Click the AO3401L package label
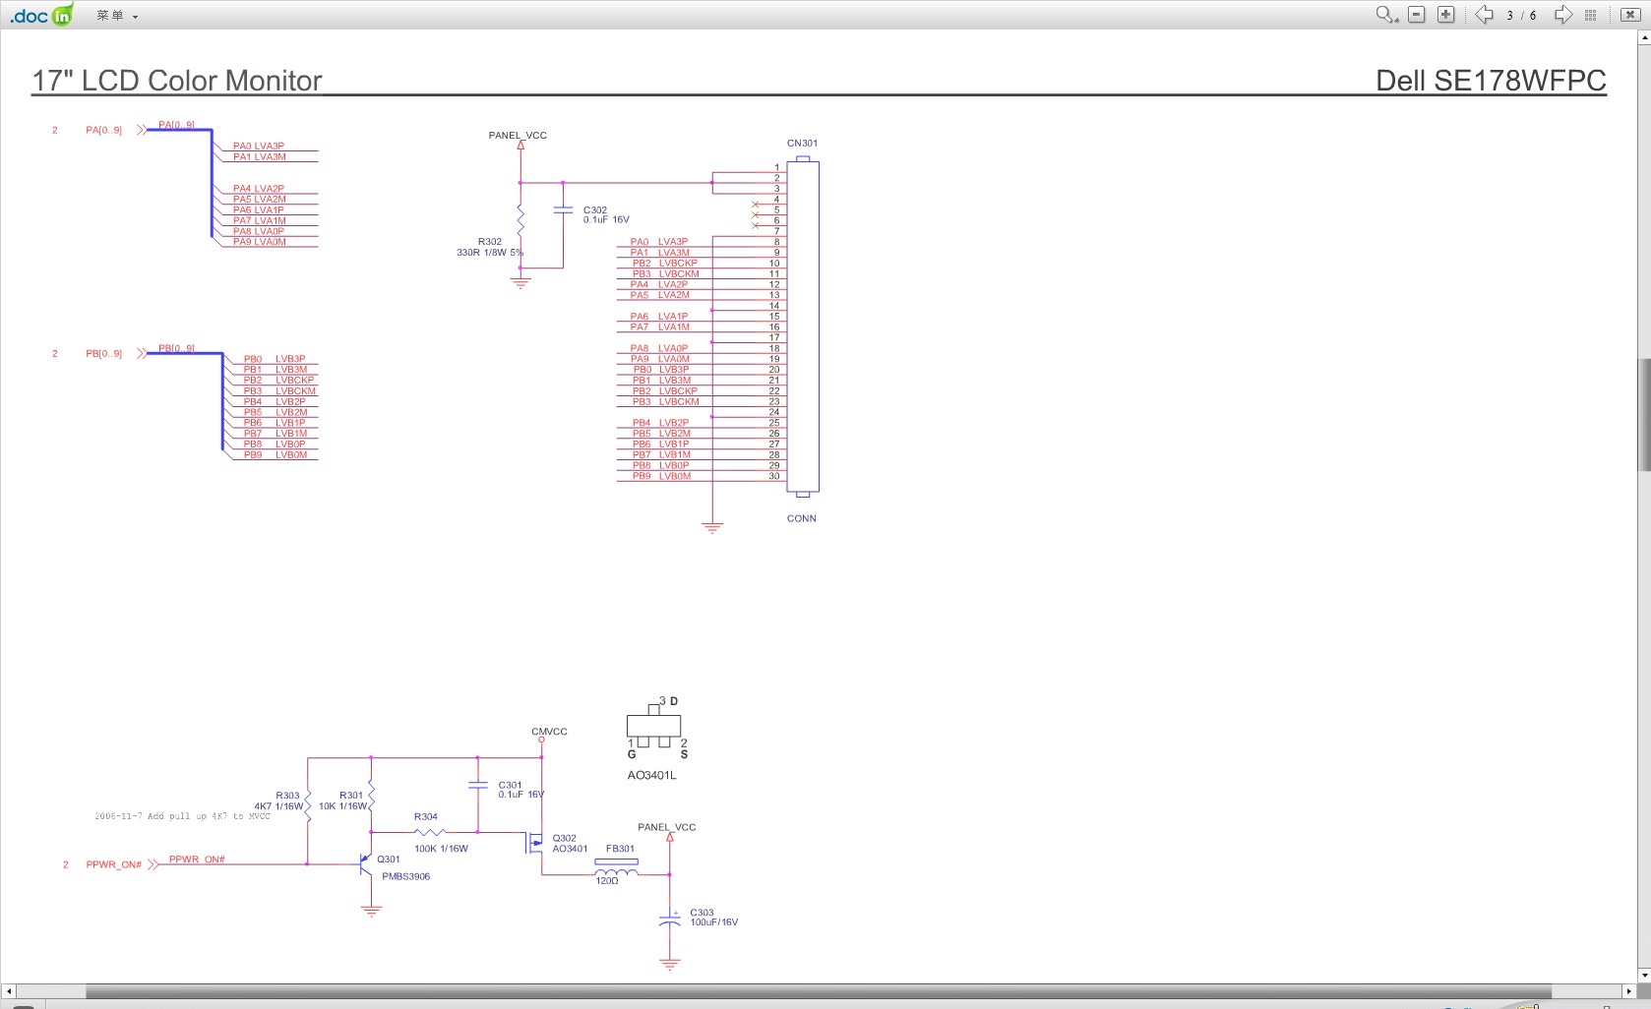The height and width of the screenshot is (1009, 1651). coord(652,775)
